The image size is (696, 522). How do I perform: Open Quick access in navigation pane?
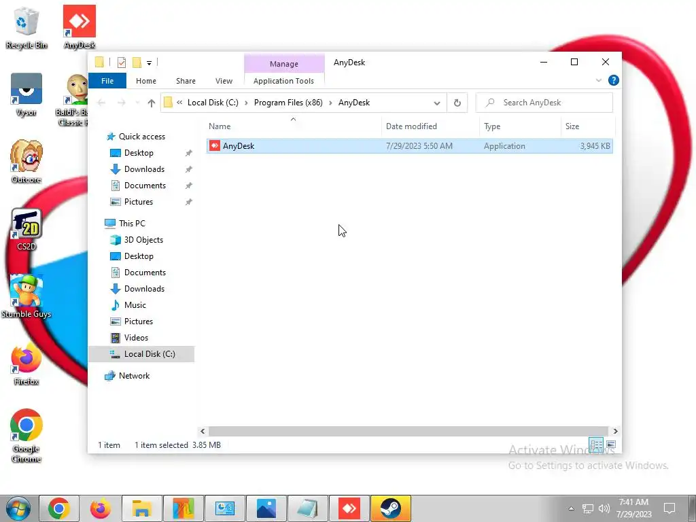pyautogui.click(x=141, y=136)
